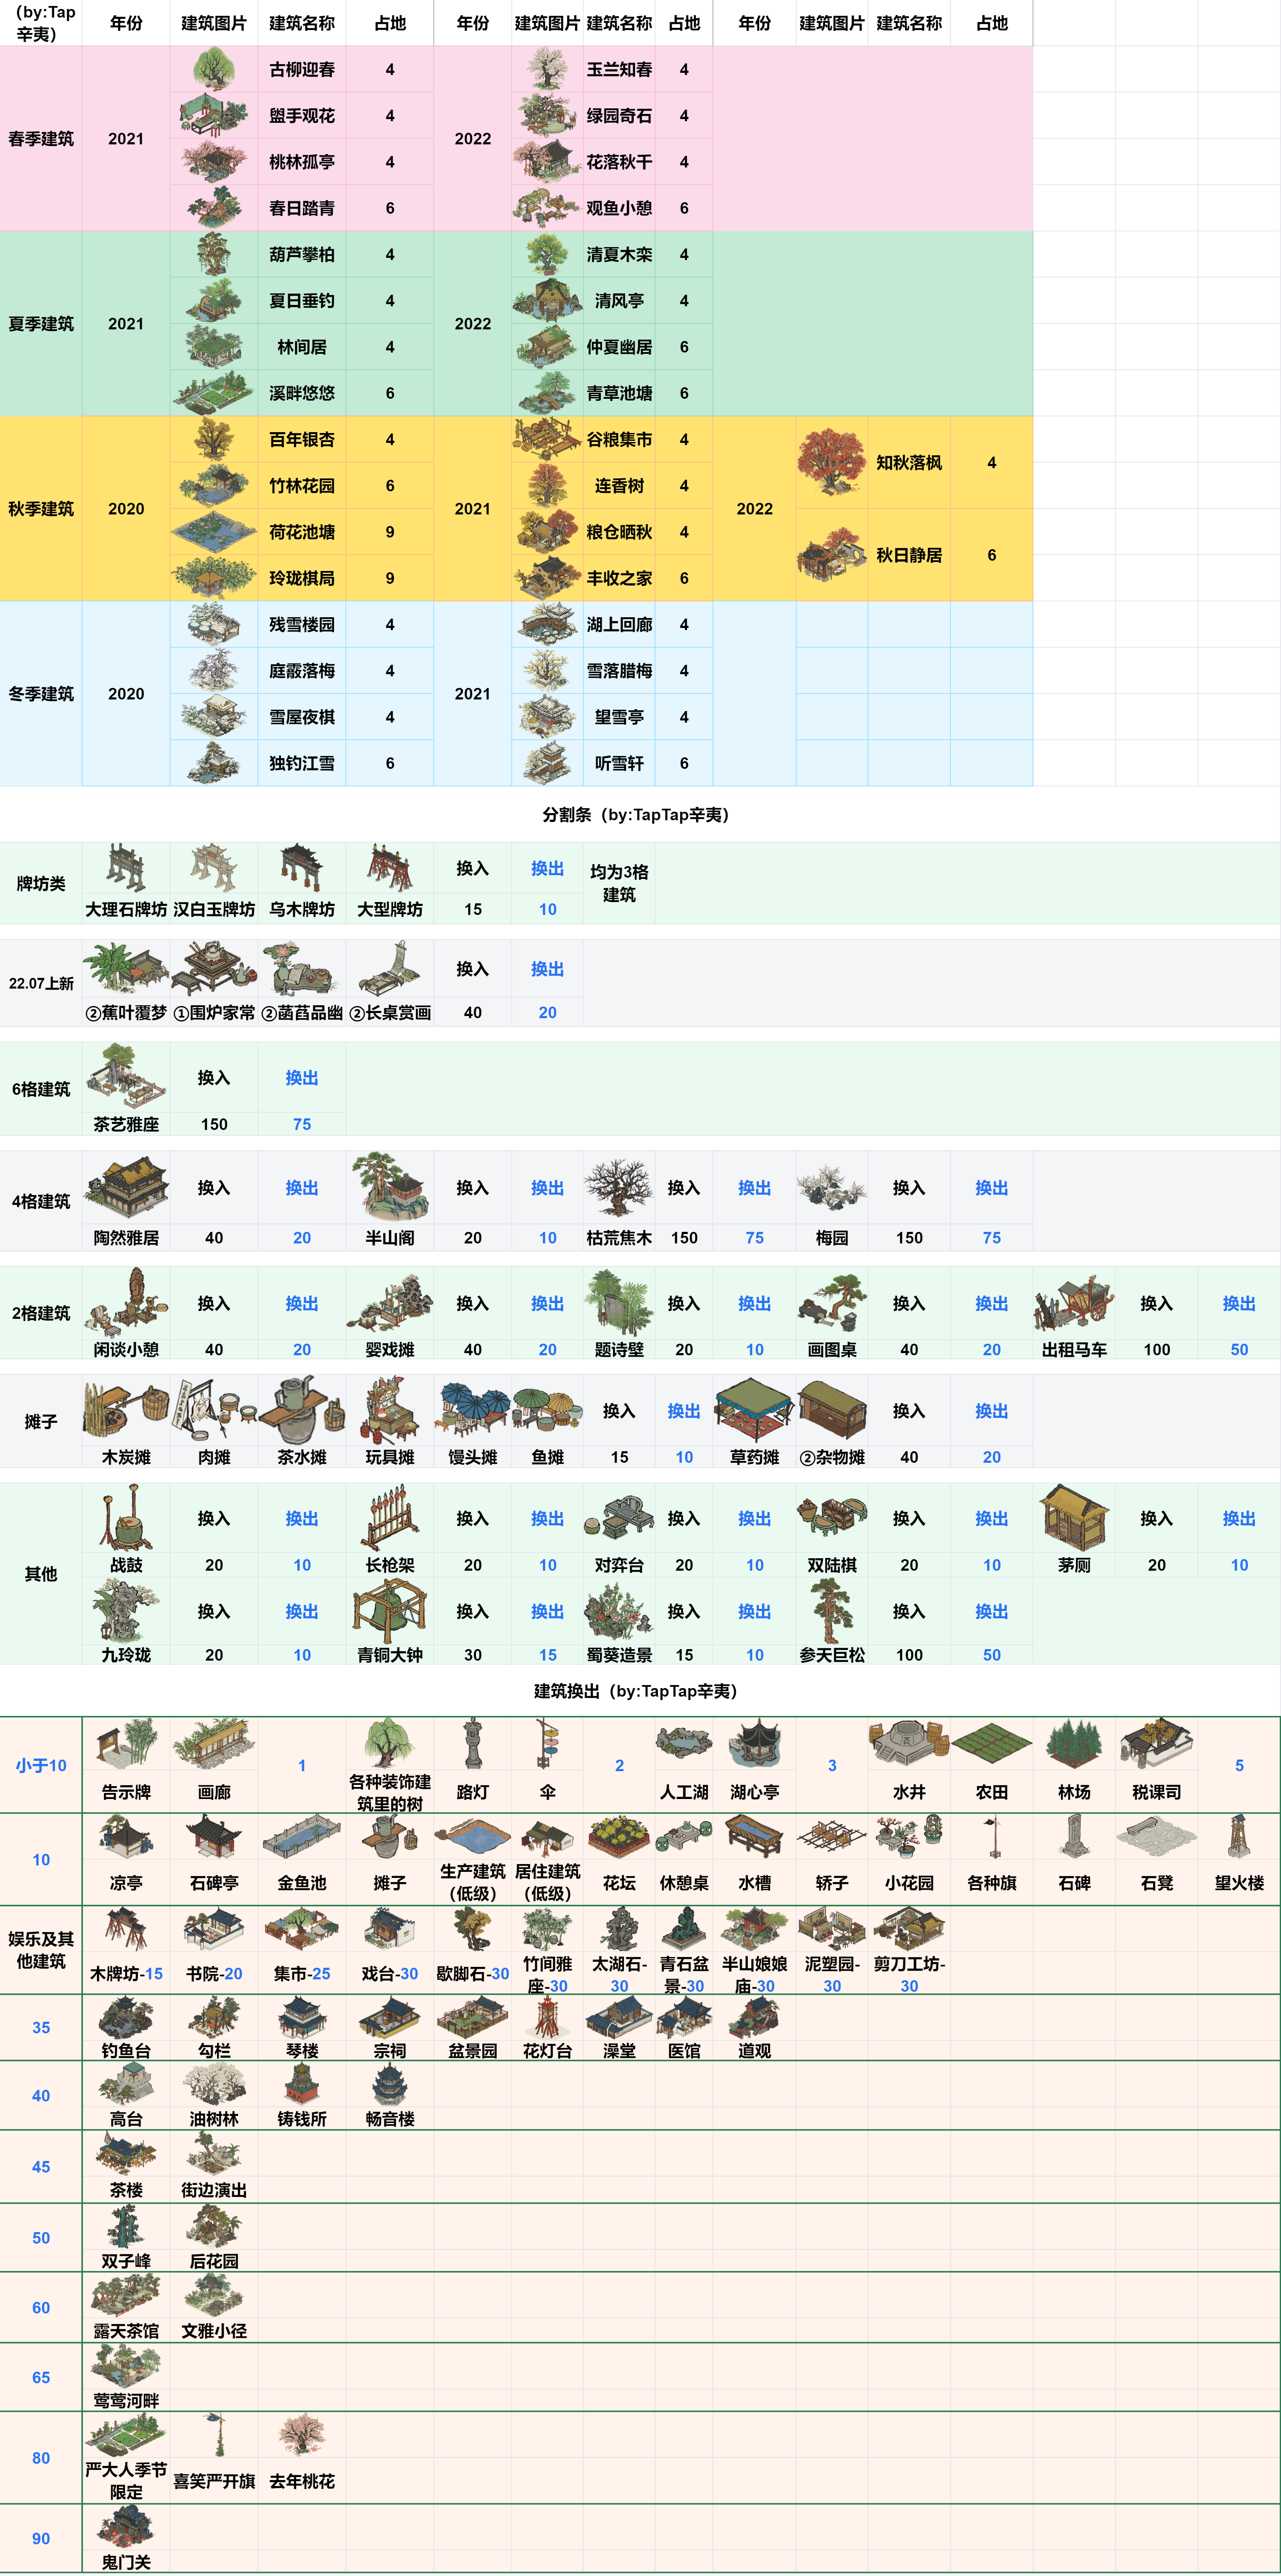Click the 知秋落枫 maple tree image
Image resolution: width=1281 pixels, height=2576 pixels.
[x=831, y=462]
